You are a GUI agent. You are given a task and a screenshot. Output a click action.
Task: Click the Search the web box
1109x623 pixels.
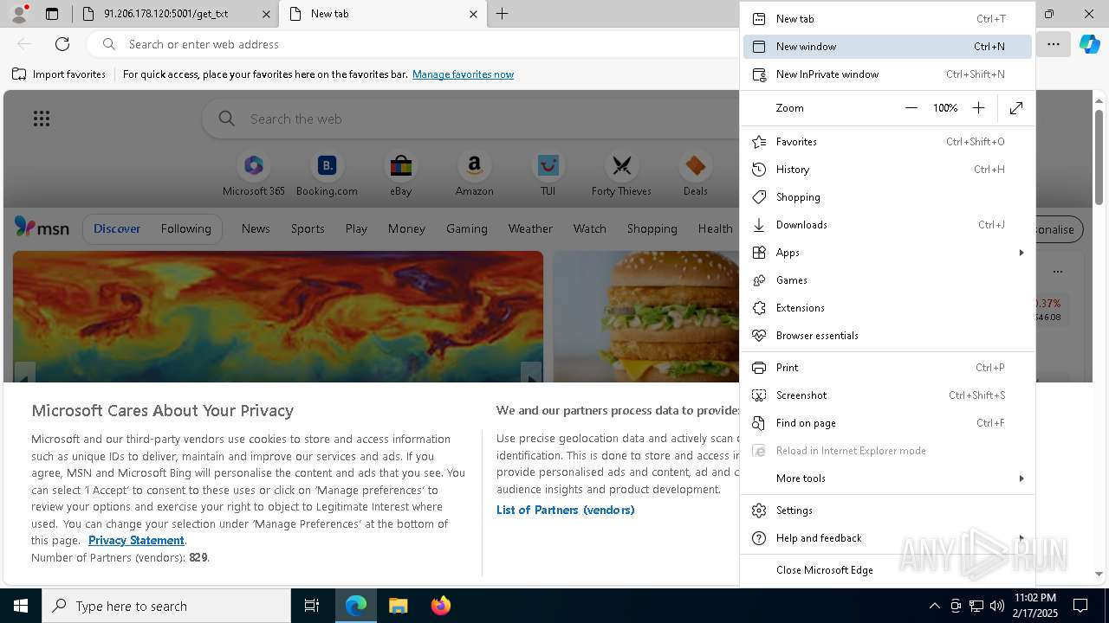(x=472, y=119)
